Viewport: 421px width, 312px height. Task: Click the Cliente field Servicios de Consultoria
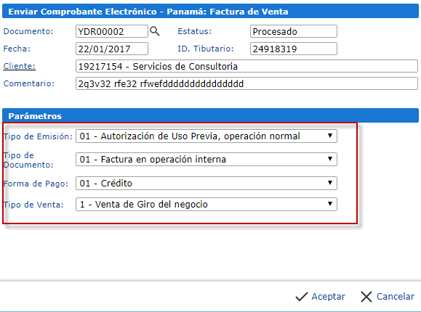pyautogui.click(x=246, y=66)
